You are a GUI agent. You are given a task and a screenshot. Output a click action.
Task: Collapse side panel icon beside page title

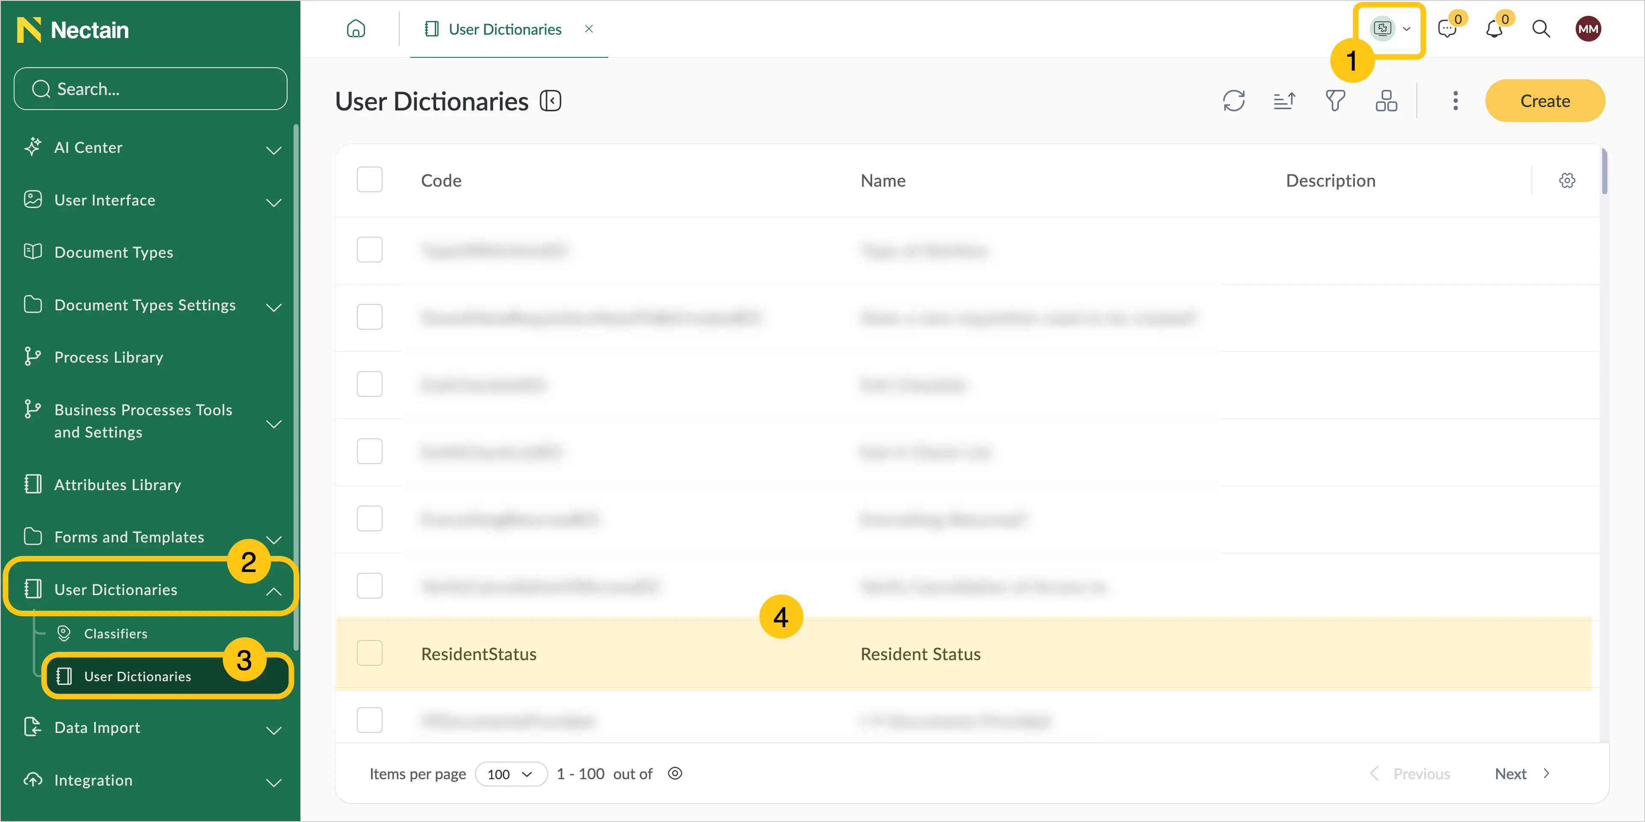(550, 101)
